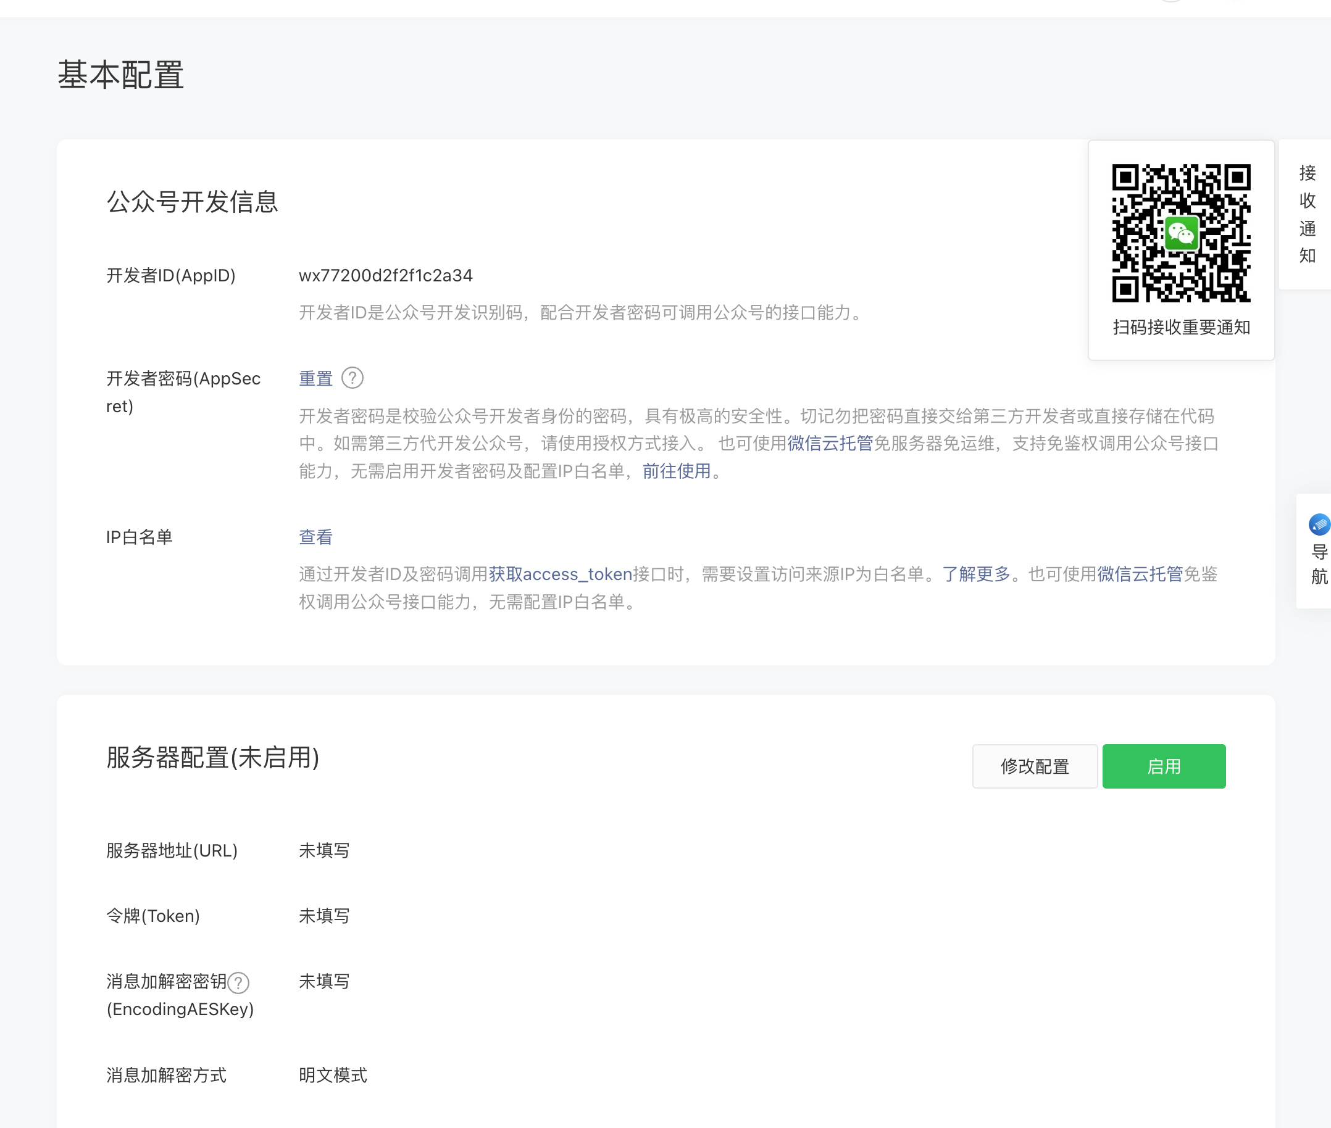The image size is (1331, 1128).
Task: Click the 服务器配置(未启用) section heading
Action: tap(212, 758)
